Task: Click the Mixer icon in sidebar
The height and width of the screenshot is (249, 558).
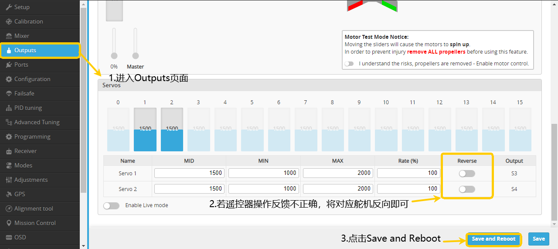Action: click(x=9, y=36)
